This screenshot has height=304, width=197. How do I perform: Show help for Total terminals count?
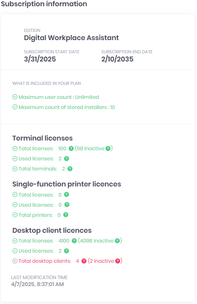(x=70, y=169)
